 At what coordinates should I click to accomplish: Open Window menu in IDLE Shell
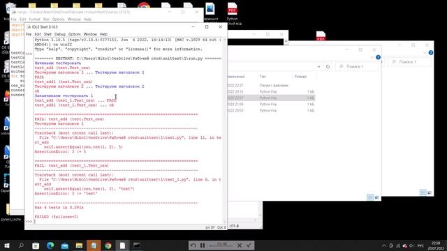click(90, 34)
